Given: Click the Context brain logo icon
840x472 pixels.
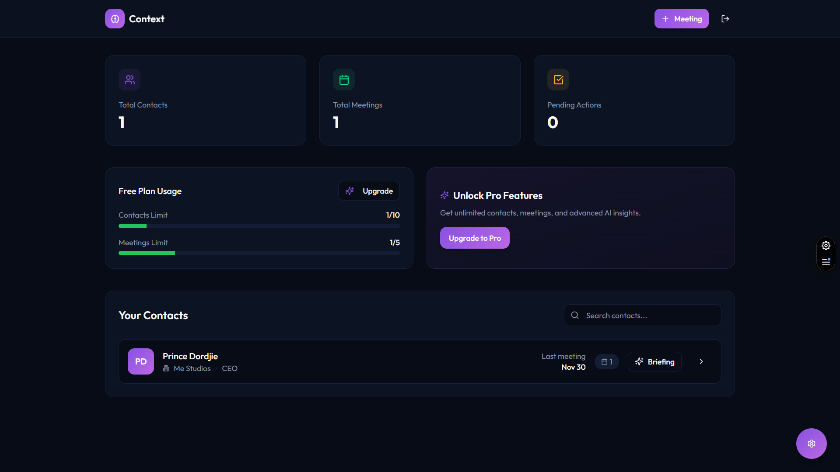Looking at the screenshot, I should point(115,19).
